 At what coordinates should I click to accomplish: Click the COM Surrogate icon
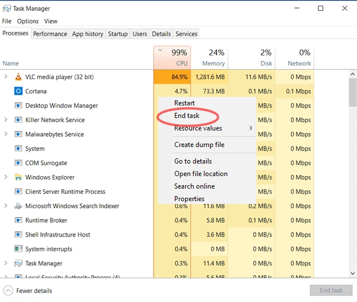(18, 163)
